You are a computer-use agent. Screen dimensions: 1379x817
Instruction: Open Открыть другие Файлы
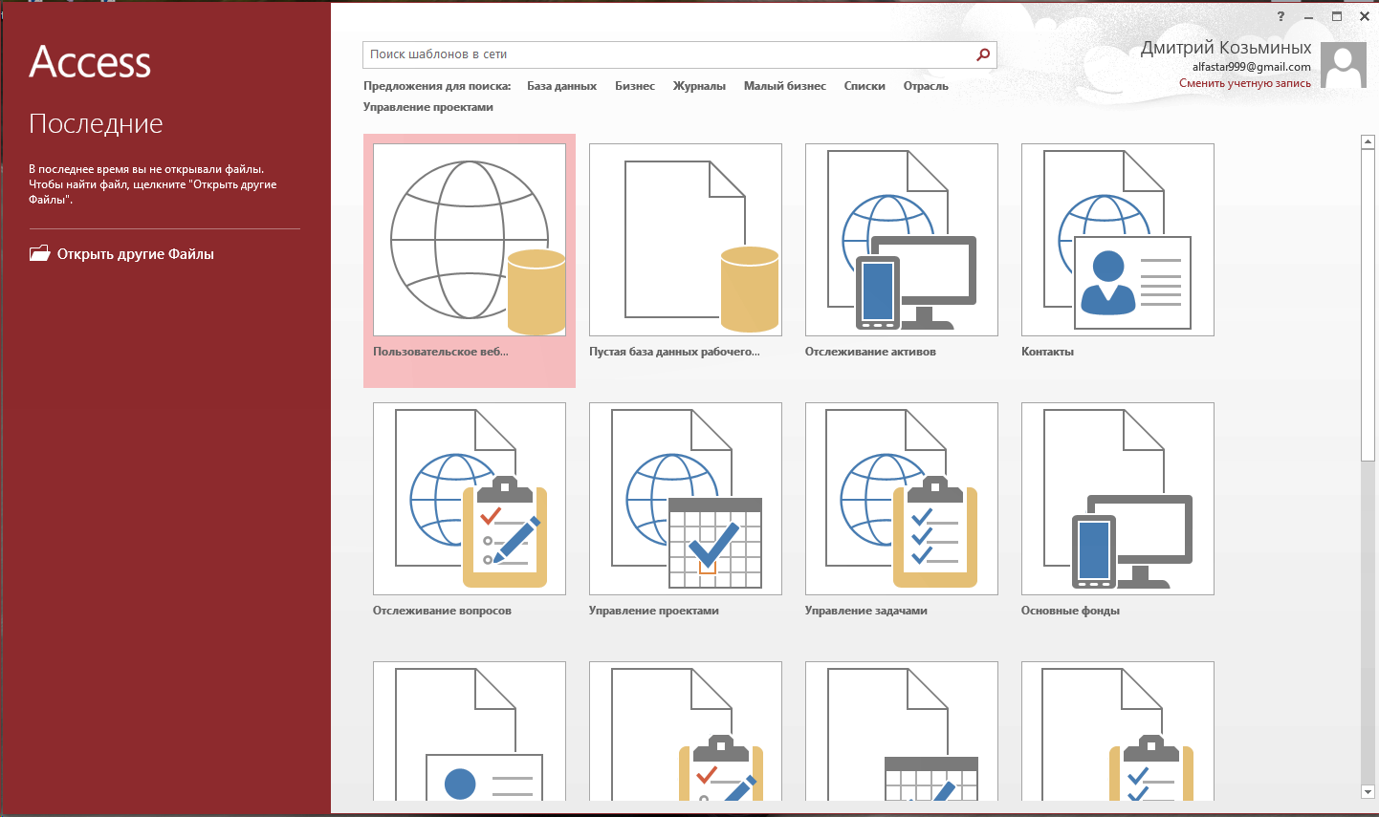(121, 253)
